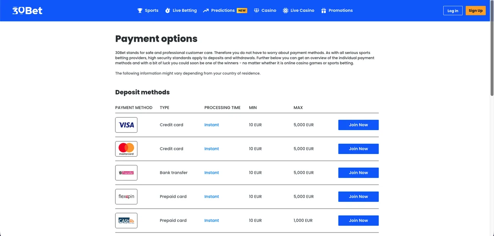Open the Live Betting section
Viewport: 494px width, 236px height.
(x=181, y=10)
